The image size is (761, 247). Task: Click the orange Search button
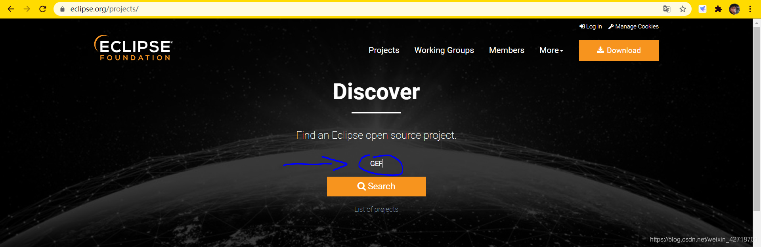pyautogui.click(x=377, y=187)
